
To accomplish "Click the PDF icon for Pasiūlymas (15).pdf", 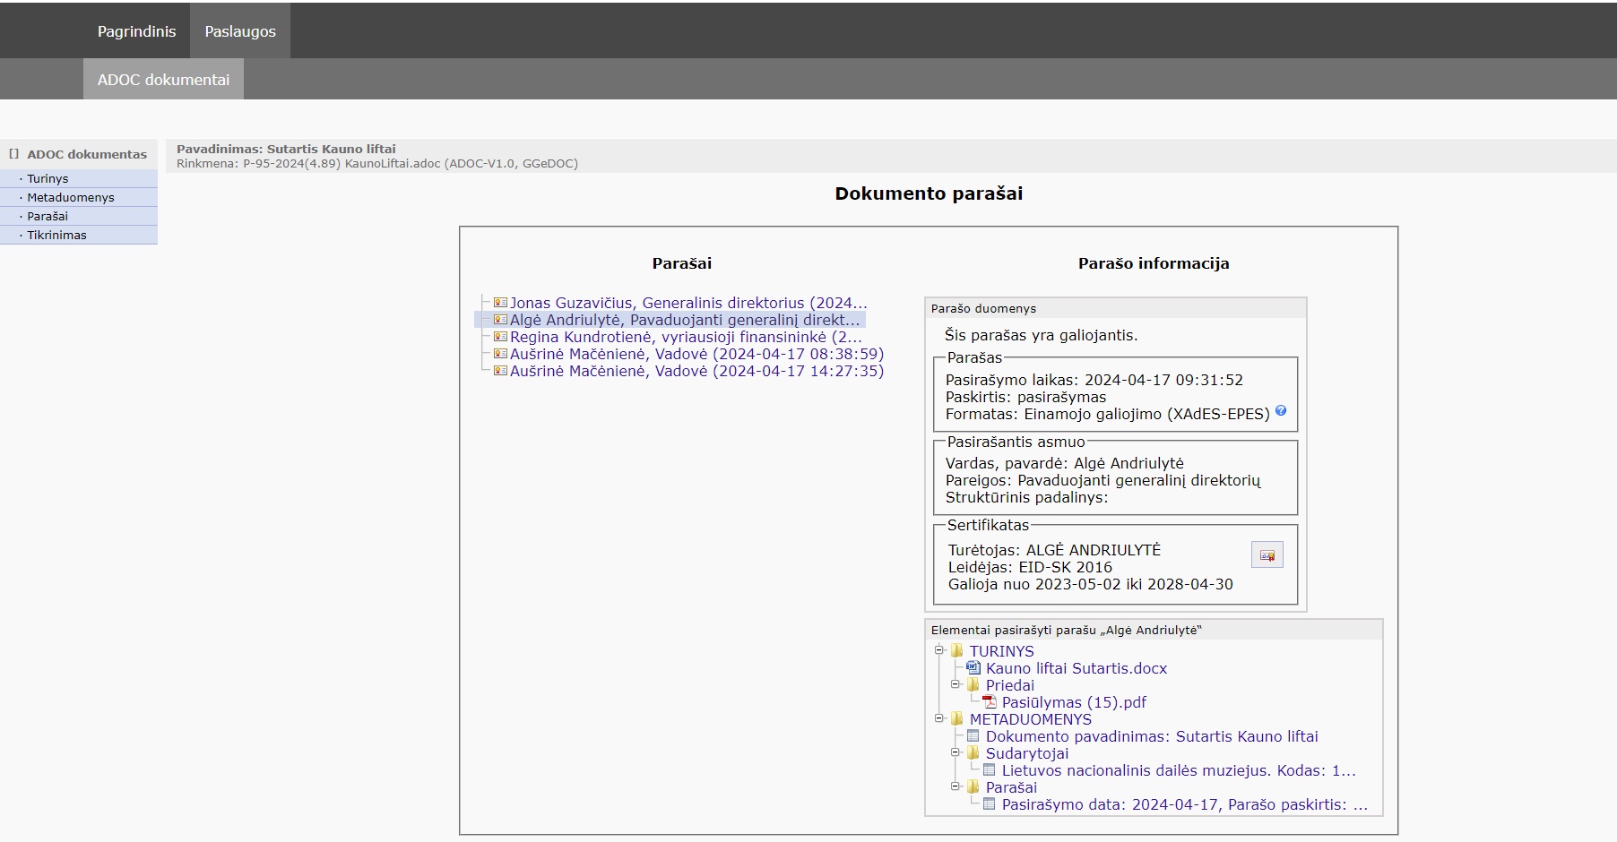I will pos(990,702).
